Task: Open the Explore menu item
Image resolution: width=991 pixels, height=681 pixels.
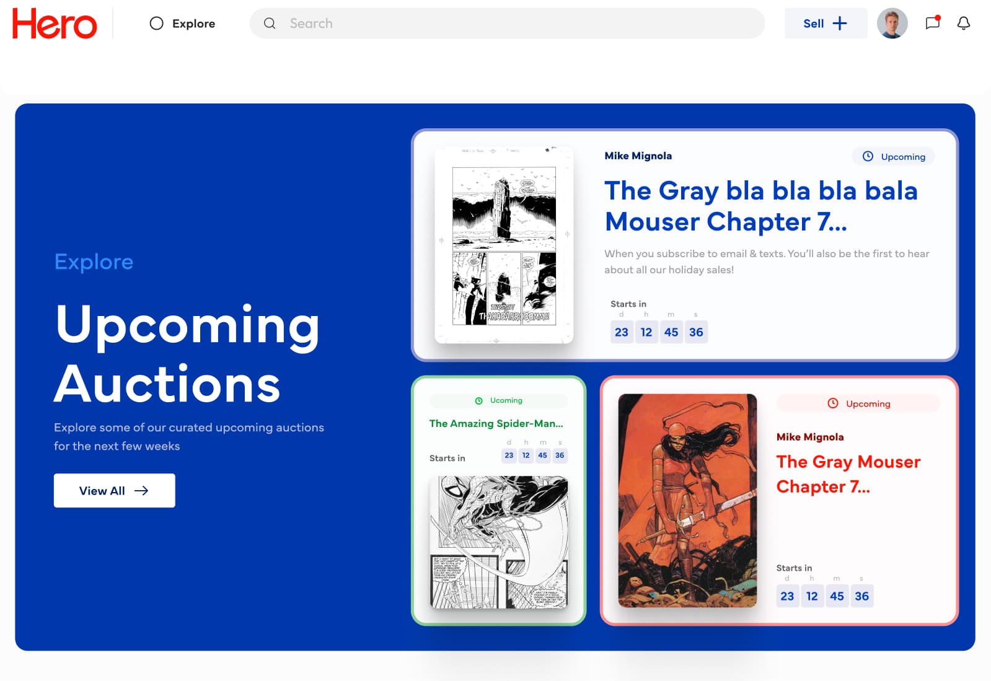Action: click(x=182, y=24)
